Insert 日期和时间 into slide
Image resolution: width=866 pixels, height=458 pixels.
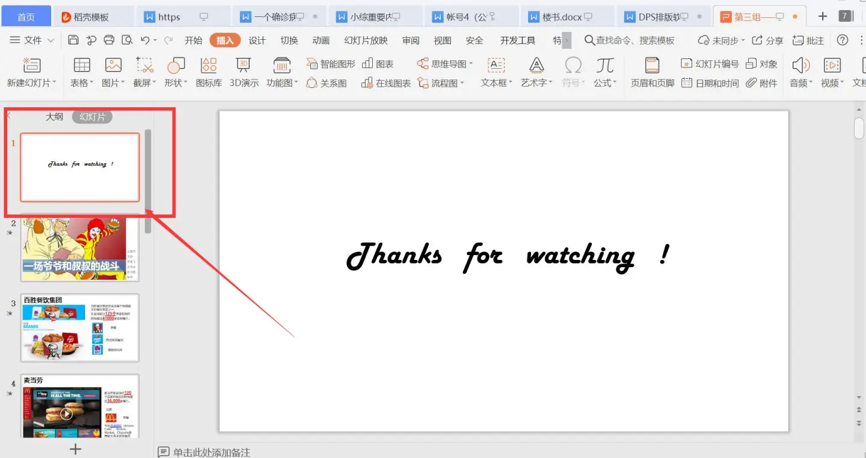[710, 83]
